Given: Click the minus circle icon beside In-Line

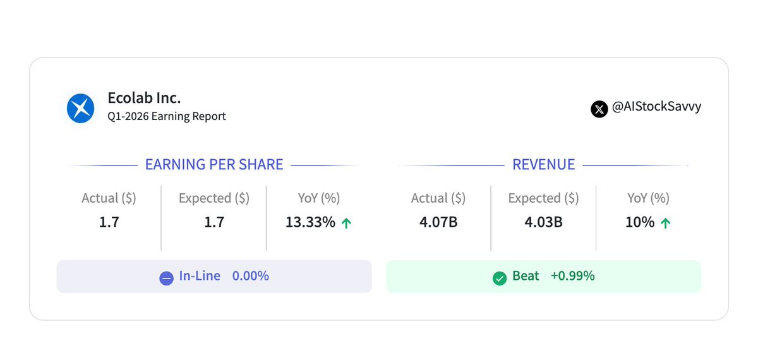Looking at the screenshot, I should (166, 277).
